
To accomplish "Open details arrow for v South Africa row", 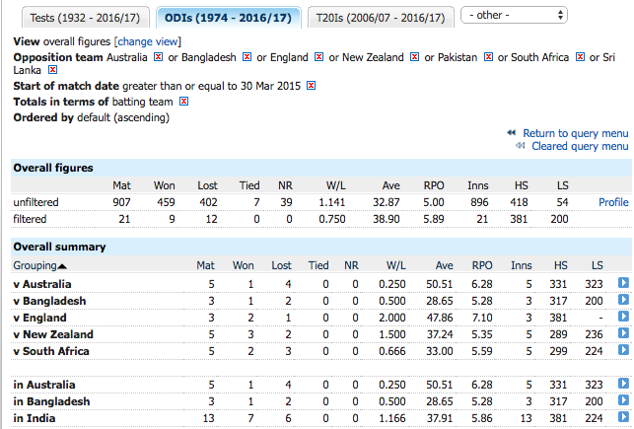I will coord(623,350).
